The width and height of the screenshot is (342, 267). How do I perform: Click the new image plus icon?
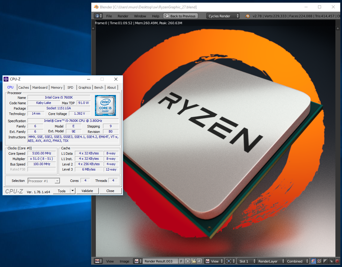coord(187,261)
